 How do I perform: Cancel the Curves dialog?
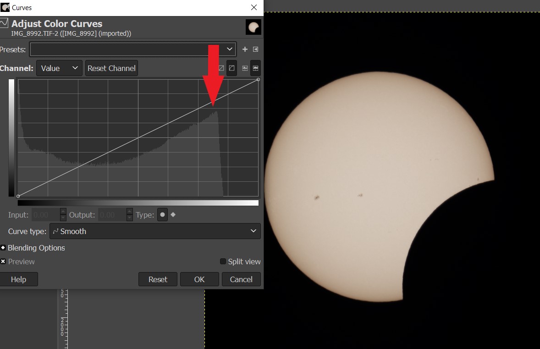[241, 279]
